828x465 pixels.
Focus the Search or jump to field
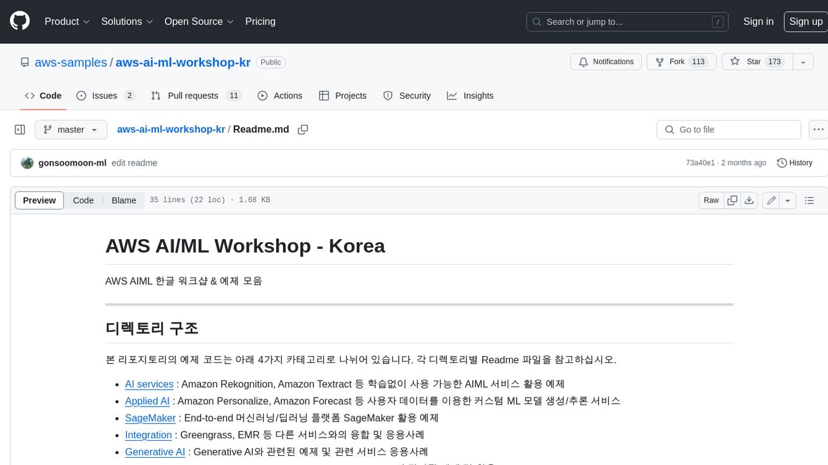point(628,22)
